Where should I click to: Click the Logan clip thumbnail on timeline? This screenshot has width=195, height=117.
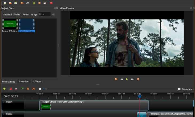46,107
